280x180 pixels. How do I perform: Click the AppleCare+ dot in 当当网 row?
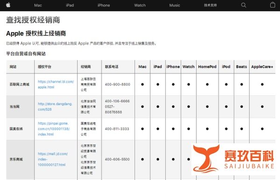pyautogui.click(x=262, y=107)
